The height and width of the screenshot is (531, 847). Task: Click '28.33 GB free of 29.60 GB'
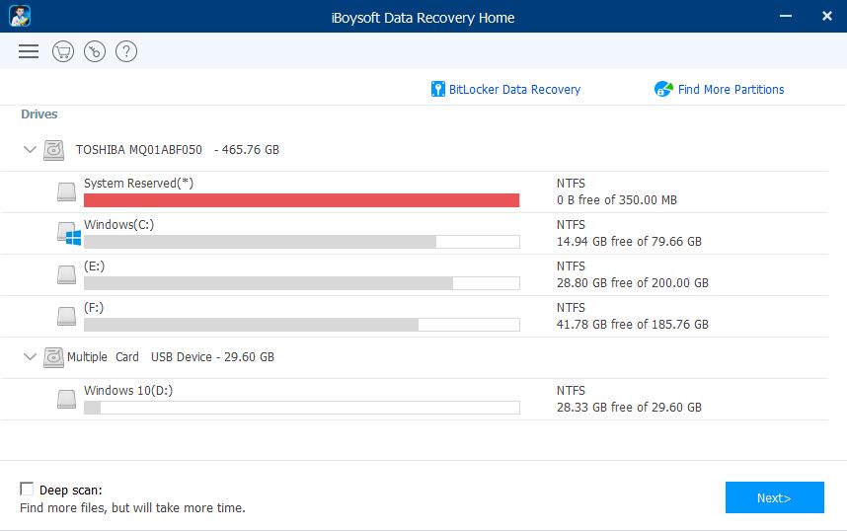pos(629,408)
